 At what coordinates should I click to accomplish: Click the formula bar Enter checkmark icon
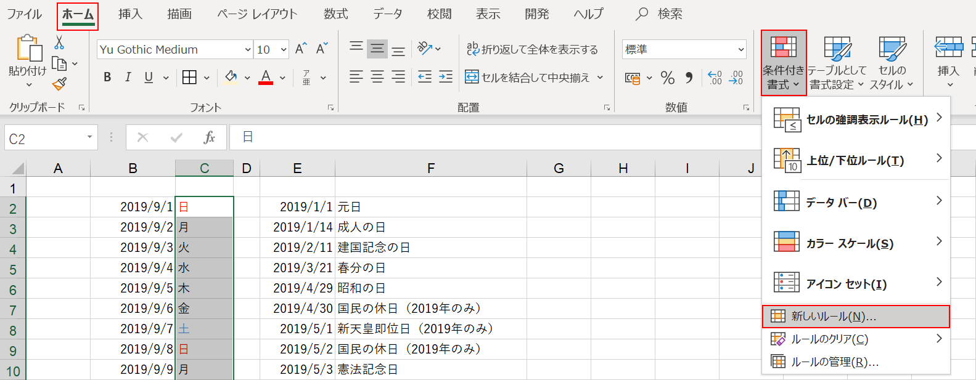(x=176, y=137)
